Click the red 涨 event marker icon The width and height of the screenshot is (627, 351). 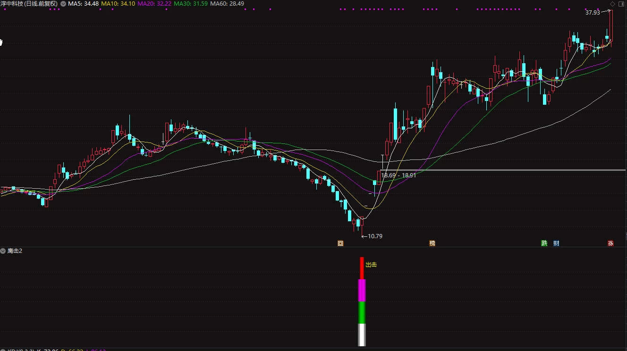(610, 243)
